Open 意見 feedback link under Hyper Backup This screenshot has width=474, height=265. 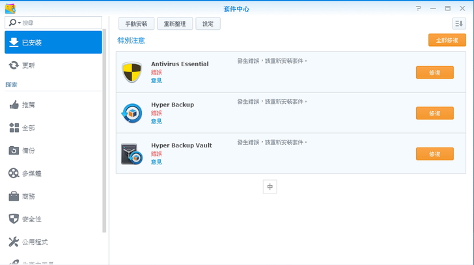click(x=156, y=121)
